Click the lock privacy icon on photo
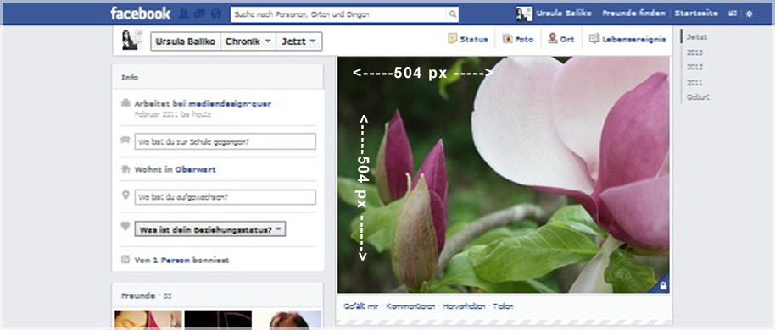This screenshot has width=775, height=330. [x=663, y=286]
